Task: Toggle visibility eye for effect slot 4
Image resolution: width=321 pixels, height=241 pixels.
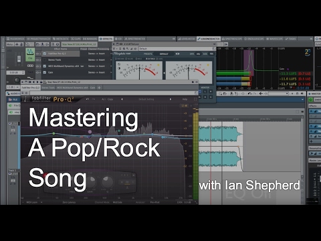Action: (x=38, y=72)
